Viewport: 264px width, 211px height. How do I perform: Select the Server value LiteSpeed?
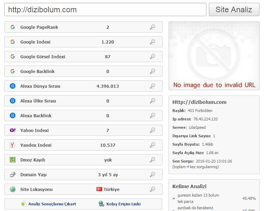197,127
